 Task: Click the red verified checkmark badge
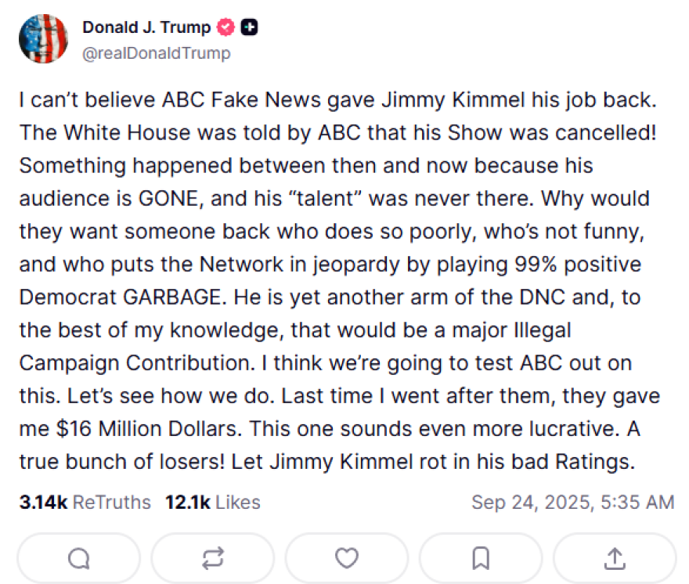click(226, 27)
